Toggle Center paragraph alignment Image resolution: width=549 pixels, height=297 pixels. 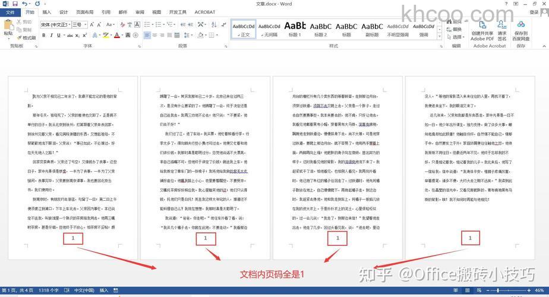(x=154, y=36)
